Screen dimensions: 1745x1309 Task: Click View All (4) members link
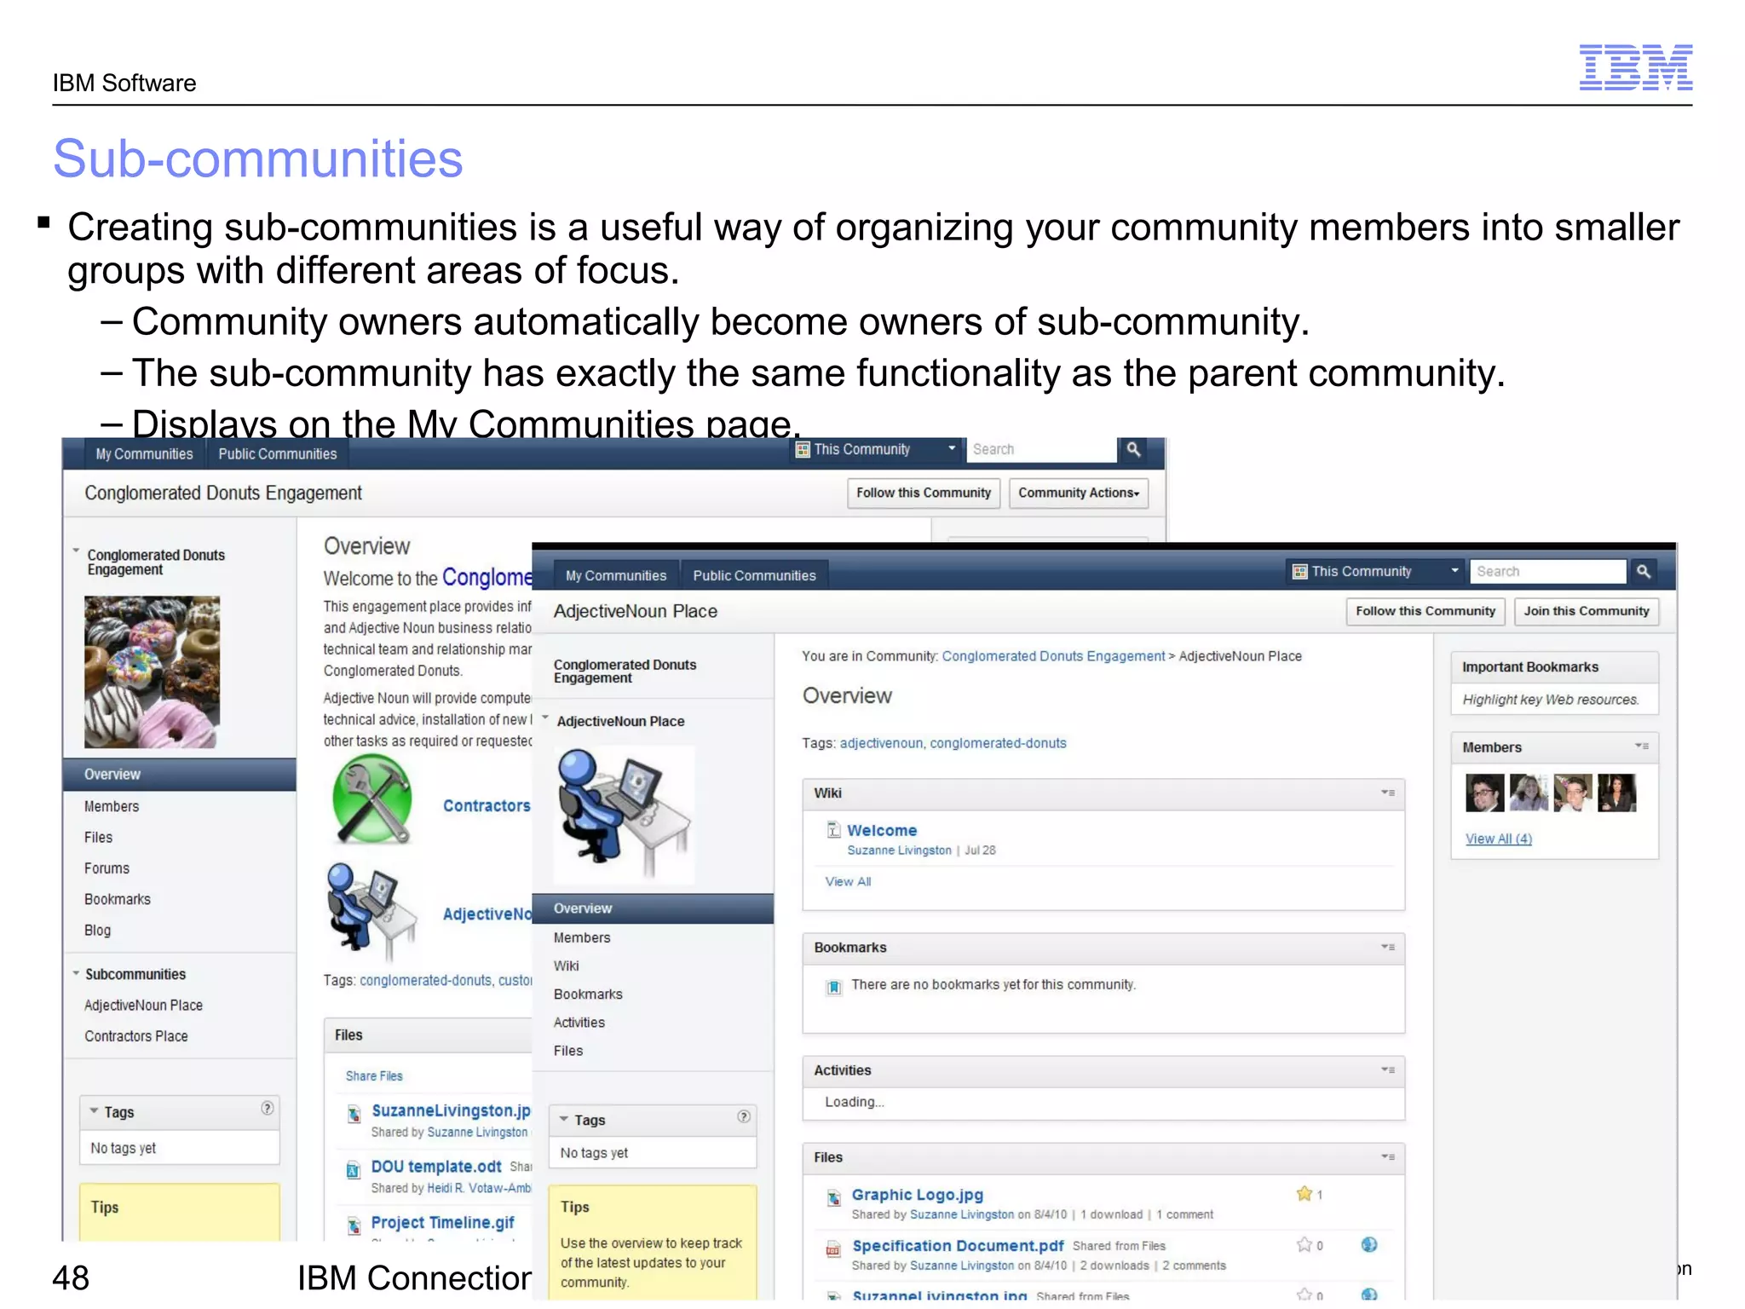(x=1499, y=839)
